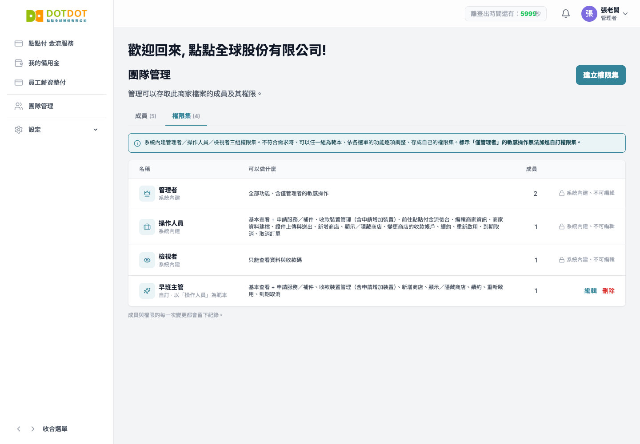Click 只能查看資料與收款碼 description text
The height and width of the screenshot is (444, 640).
(275, 260)
